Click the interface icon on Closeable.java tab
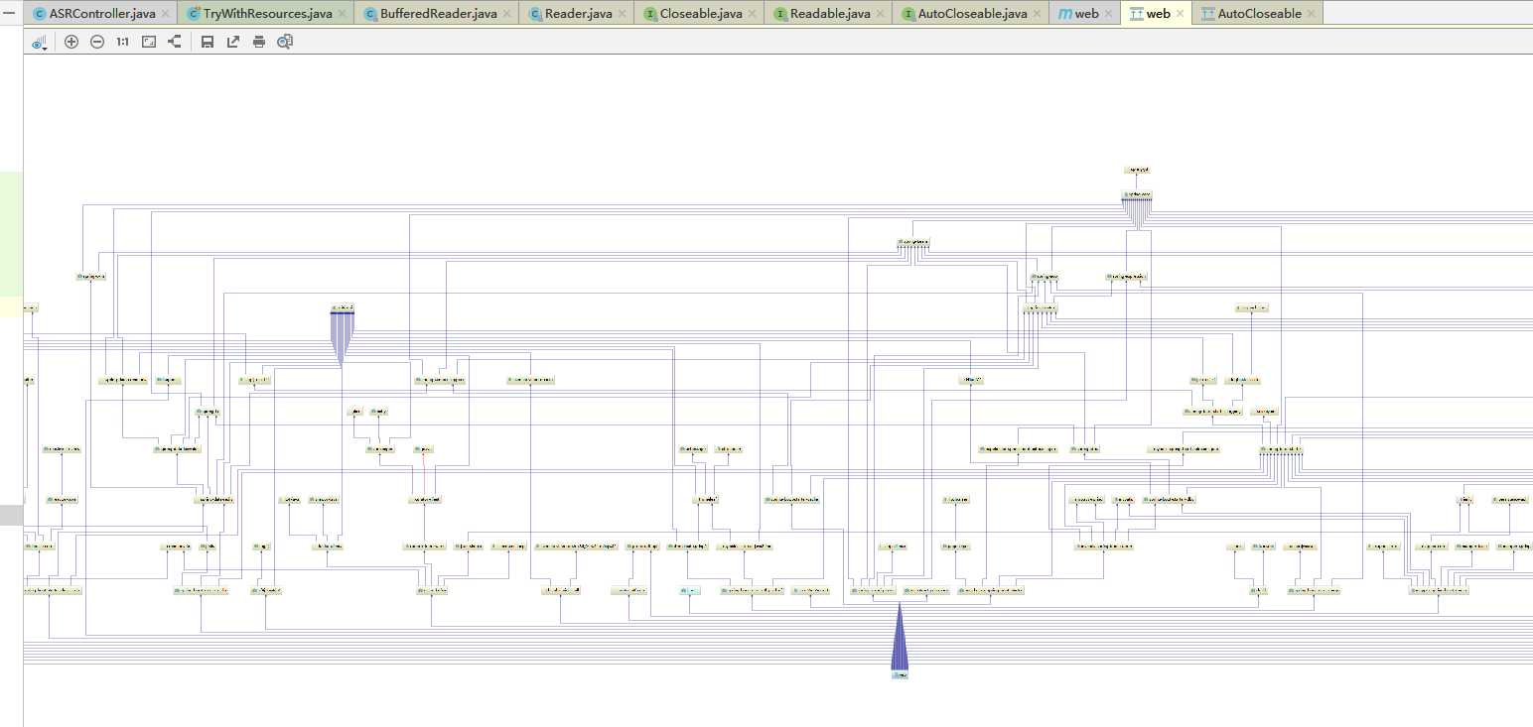1533x727 pixels. tap(650, 14)
